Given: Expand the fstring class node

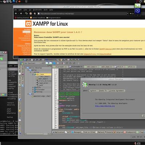Looking at the screenshot, I should point(33,92).
